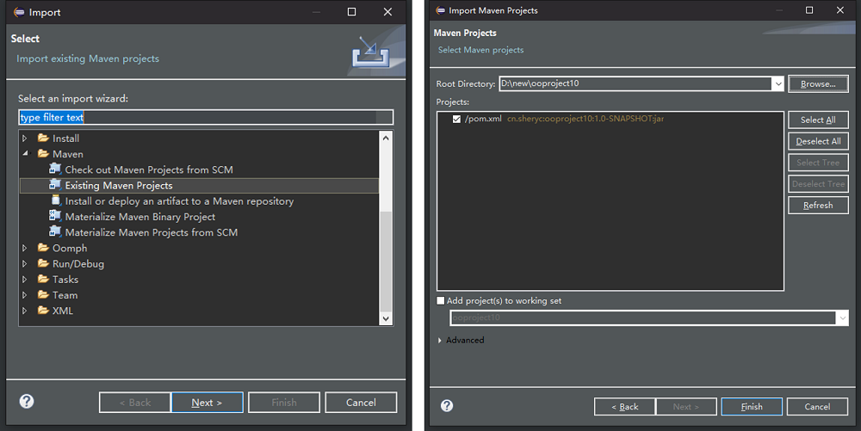Enable Add project(s) to working set
Viewport: 861px width, 431px height.
442,301
